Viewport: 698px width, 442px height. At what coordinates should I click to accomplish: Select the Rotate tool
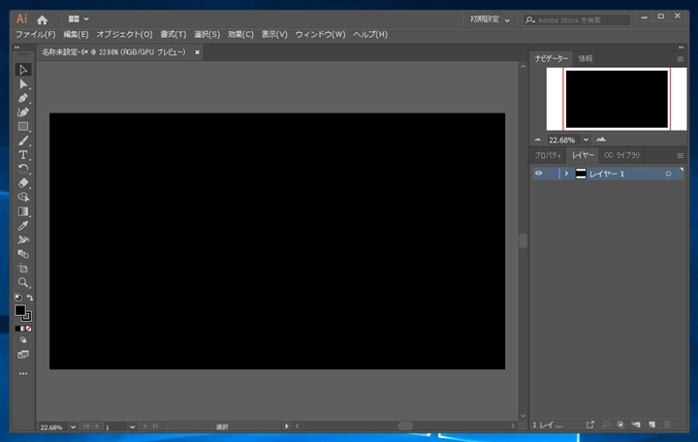click(x=23, y=170)
